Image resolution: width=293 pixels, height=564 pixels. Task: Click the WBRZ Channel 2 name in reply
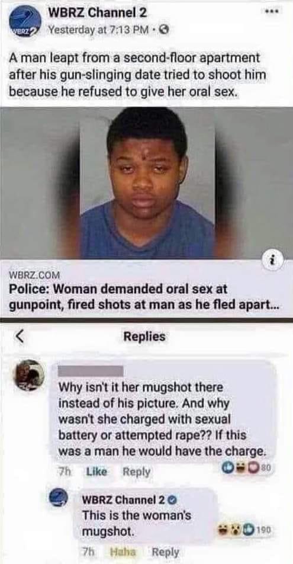[124, 501]
